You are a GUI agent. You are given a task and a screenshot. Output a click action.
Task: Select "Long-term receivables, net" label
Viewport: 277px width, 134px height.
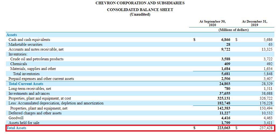coord(30,89)
